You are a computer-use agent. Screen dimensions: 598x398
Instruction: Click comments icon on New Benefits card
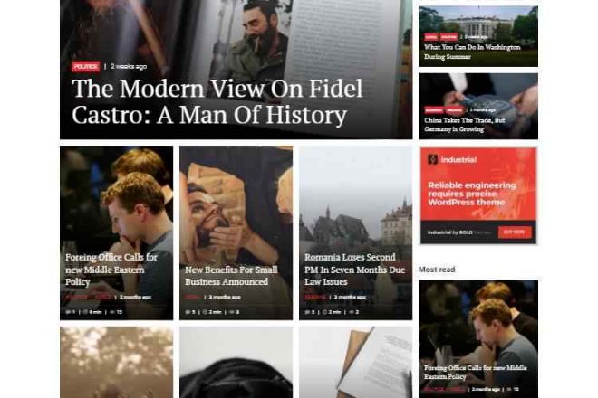(188, 312)
